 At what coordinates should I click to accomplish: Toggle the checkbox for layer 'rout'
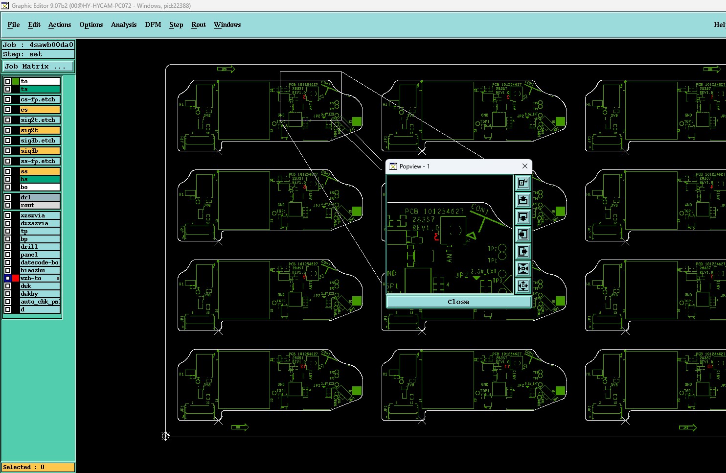[x=8, y=205]
